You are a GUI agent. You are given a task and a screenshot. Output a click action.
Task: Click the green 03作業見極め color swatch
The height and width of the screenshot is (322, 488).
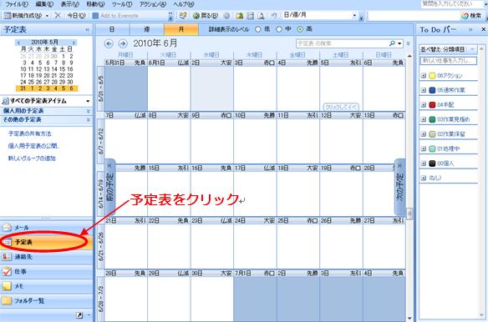432,119
